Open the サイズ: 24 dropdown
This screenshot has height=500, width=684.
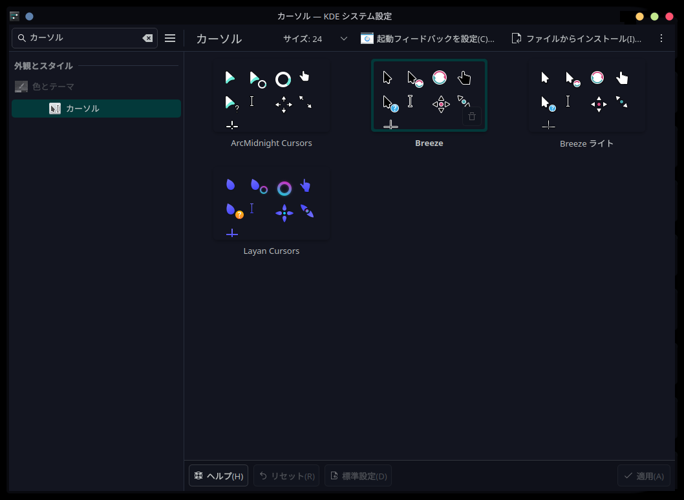[315, 39]
